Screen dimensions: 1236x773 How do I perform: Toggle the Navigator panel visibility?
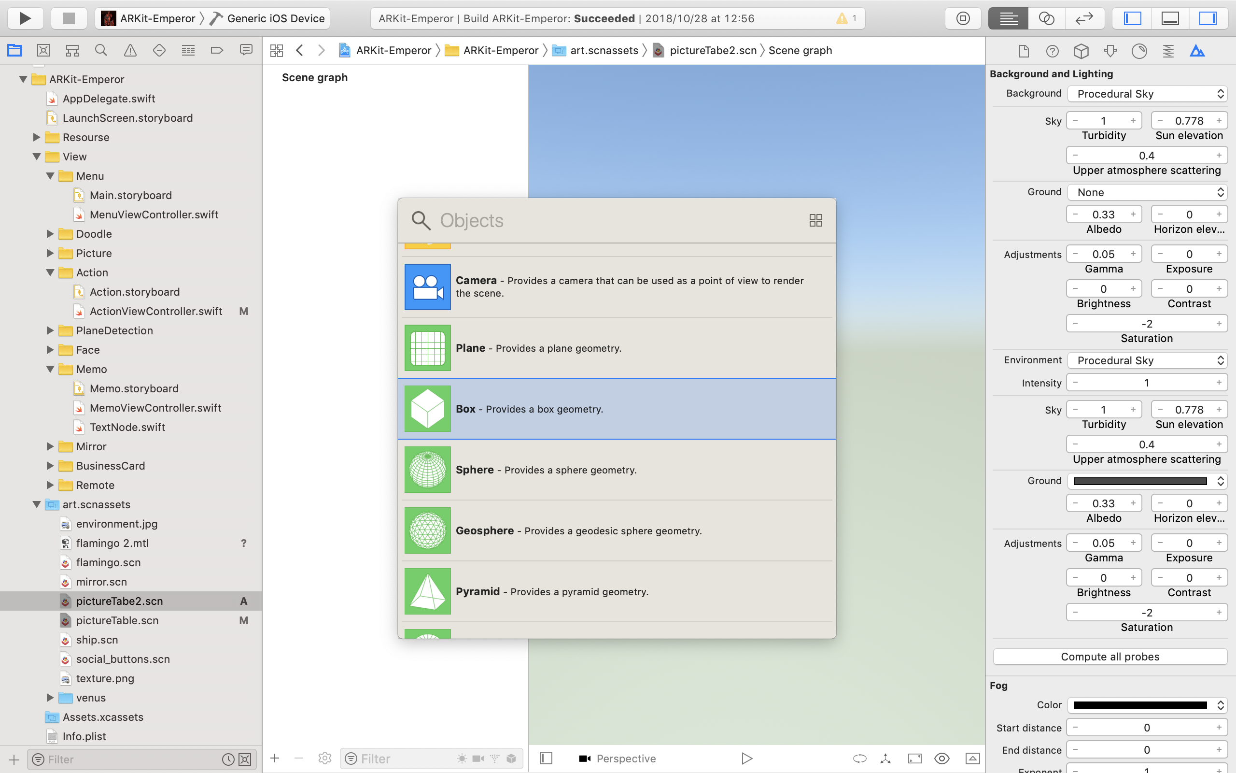tap(1132, 18)
